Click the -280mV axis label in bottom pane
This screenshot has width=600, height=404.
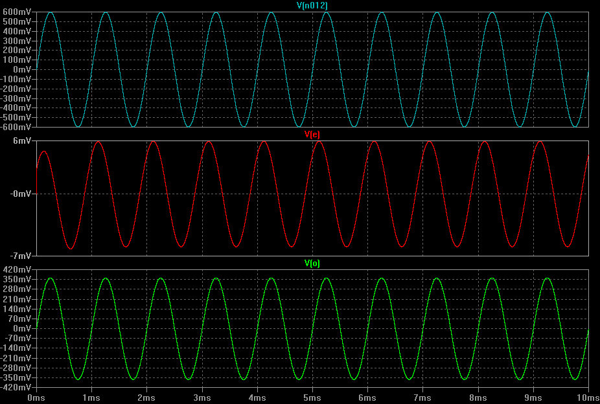(x=16, y=368)
